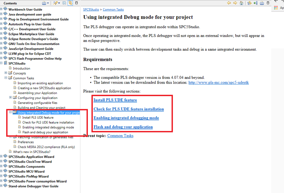Screen dimensions: 284x193
Task: Click the SPC5Studio PinMap Wizard book icon
Action: click(5, 176)
